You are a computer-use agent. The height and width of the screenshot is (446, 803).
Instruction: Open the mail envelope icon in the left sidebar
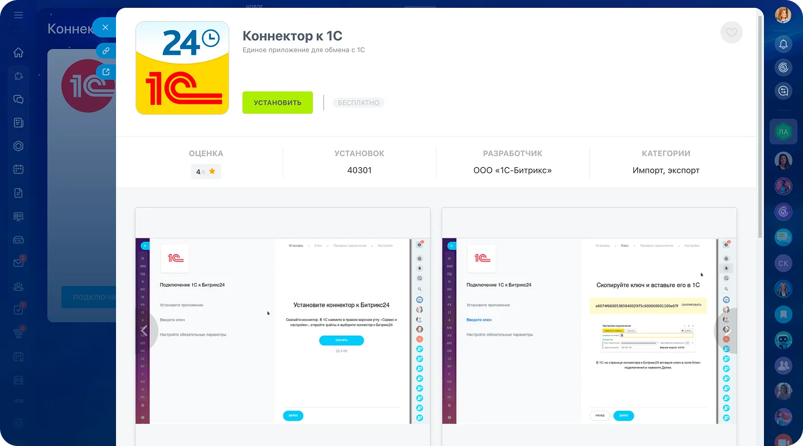point(18,263)
